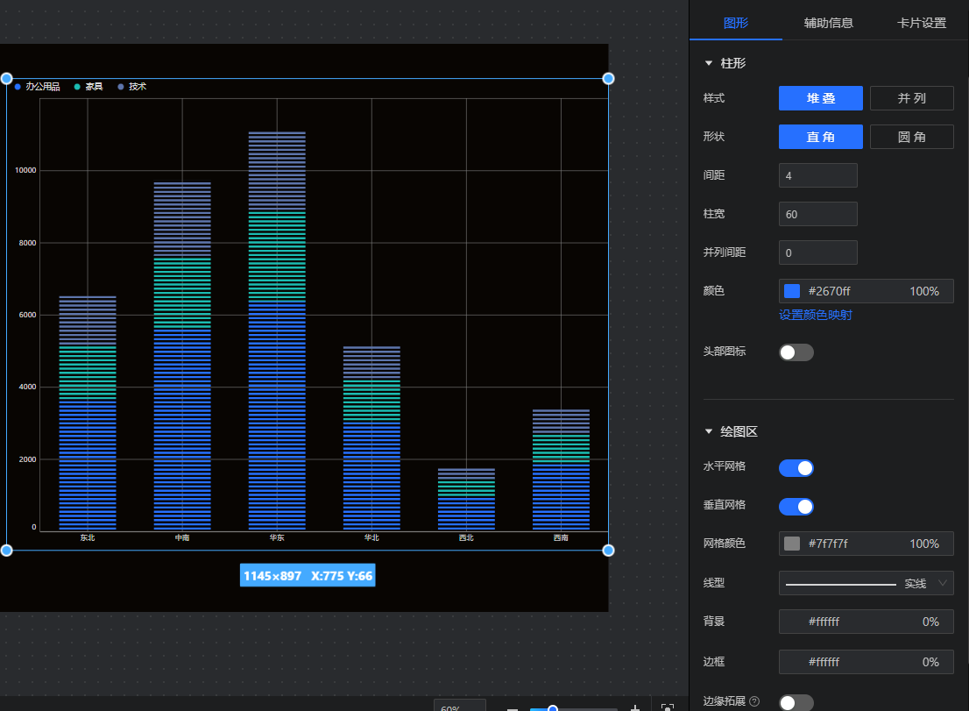Click the 边缘拓展 help question mark icon
The image size is (969, 711).
[754, 702]
